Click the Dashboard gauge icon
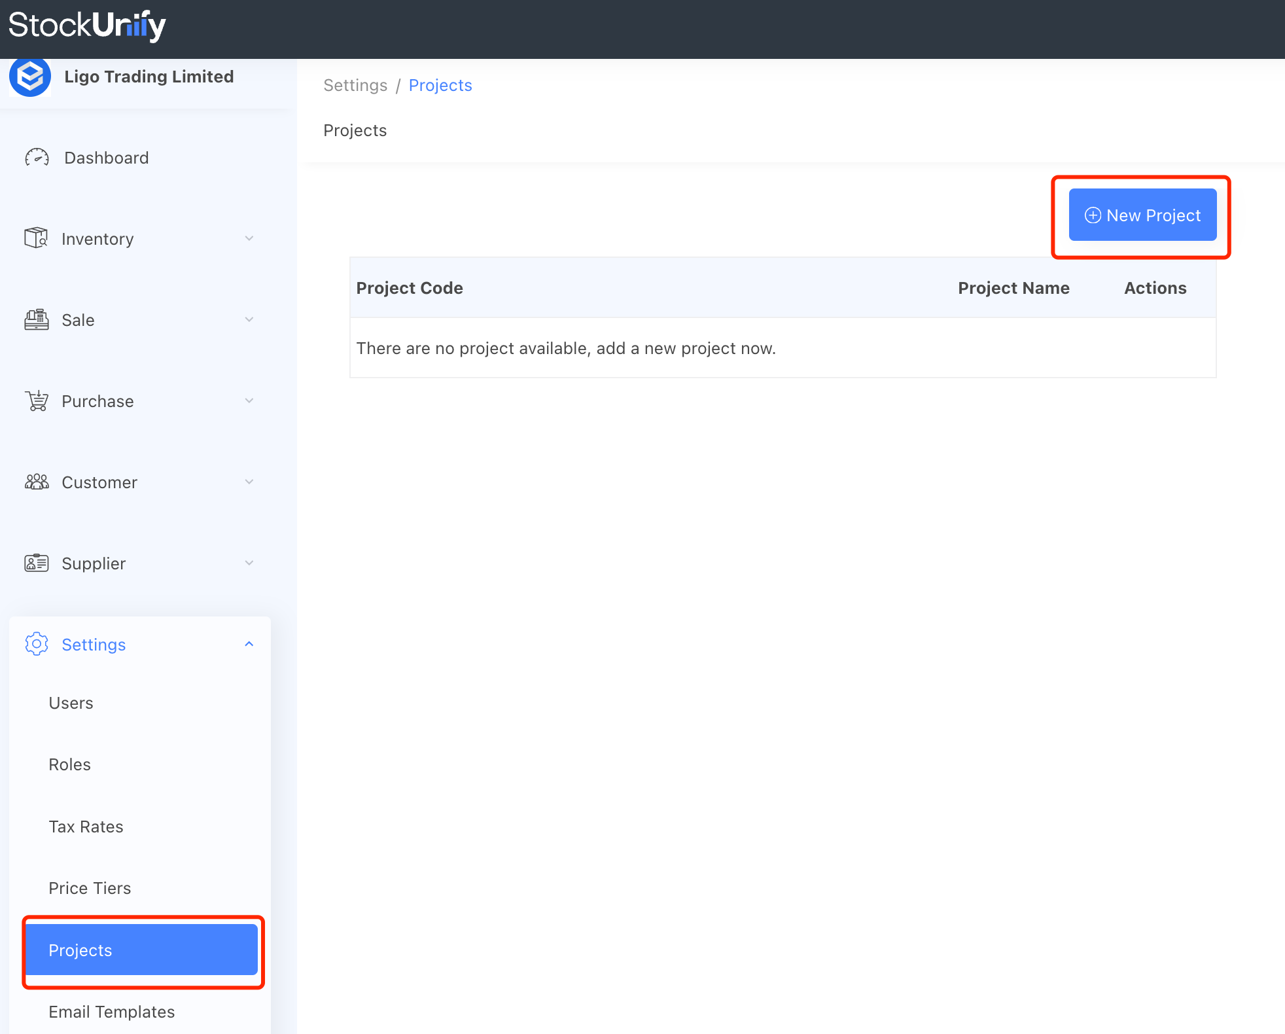 tap(37, 158)
